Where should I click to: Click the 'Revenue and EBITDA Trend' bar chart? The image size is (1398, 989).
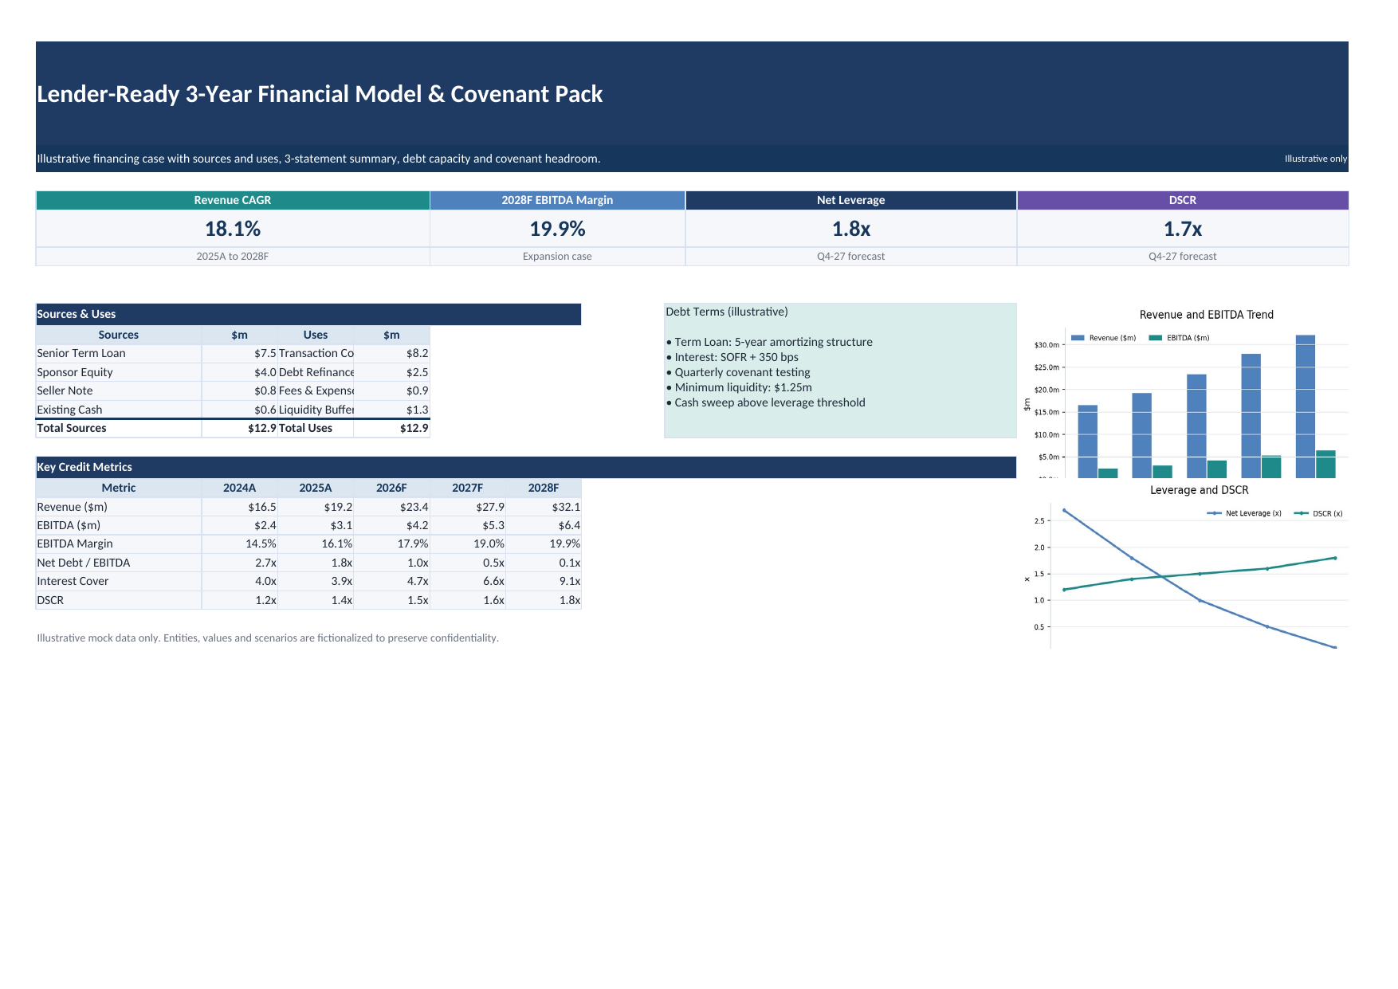1184,393
